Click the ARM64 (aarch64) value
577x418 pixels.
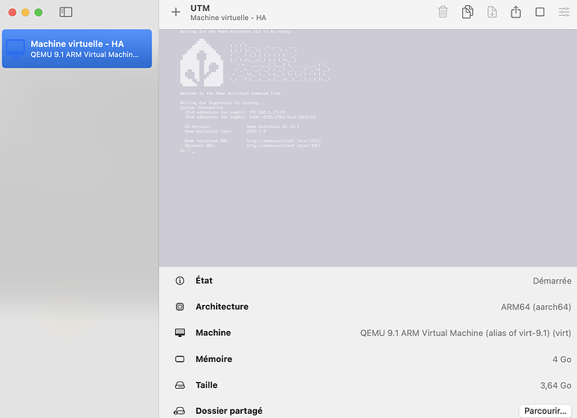point(536,307)
